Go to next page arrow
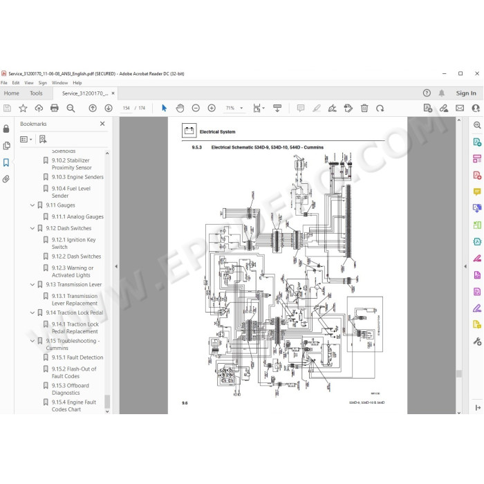 click(109, 108)
